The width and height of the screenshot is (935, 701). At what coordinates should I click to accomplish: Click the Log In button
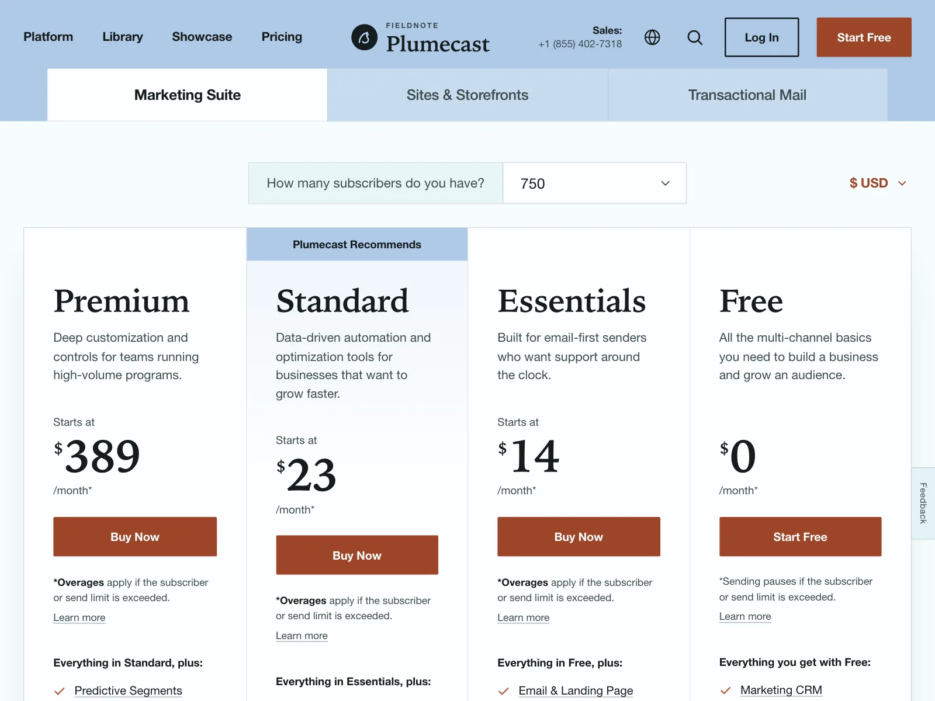[x=761, y=37]
